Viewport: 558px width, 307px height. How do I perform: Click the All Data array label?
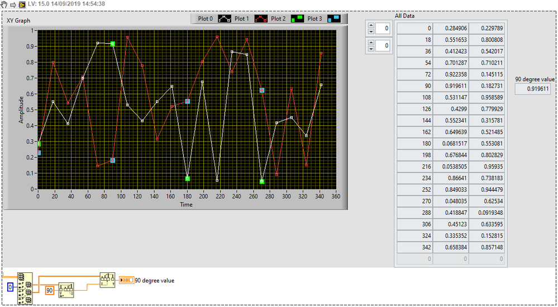[x=404, y=16]
